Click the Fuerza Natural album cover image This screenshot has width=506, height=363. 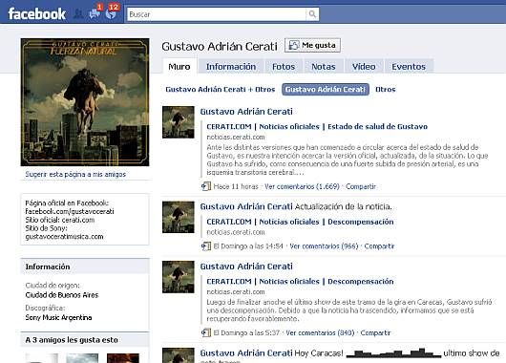[x=85, y=102]
